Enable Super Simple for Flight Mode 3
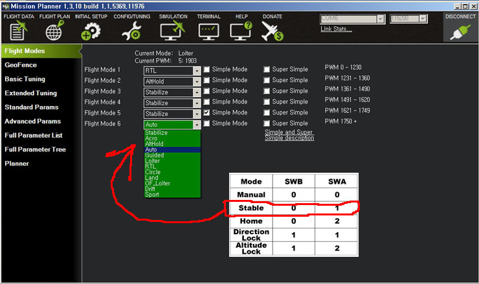Viewport: 479px width, 284px height. click(x=267, y=91)
